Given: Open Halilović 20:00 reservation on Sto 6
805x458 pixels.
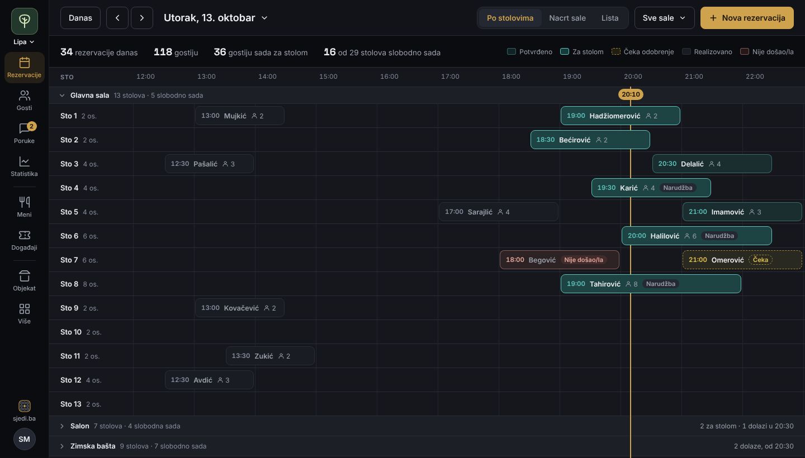Looking at the screenshot, I should (697, 236).
